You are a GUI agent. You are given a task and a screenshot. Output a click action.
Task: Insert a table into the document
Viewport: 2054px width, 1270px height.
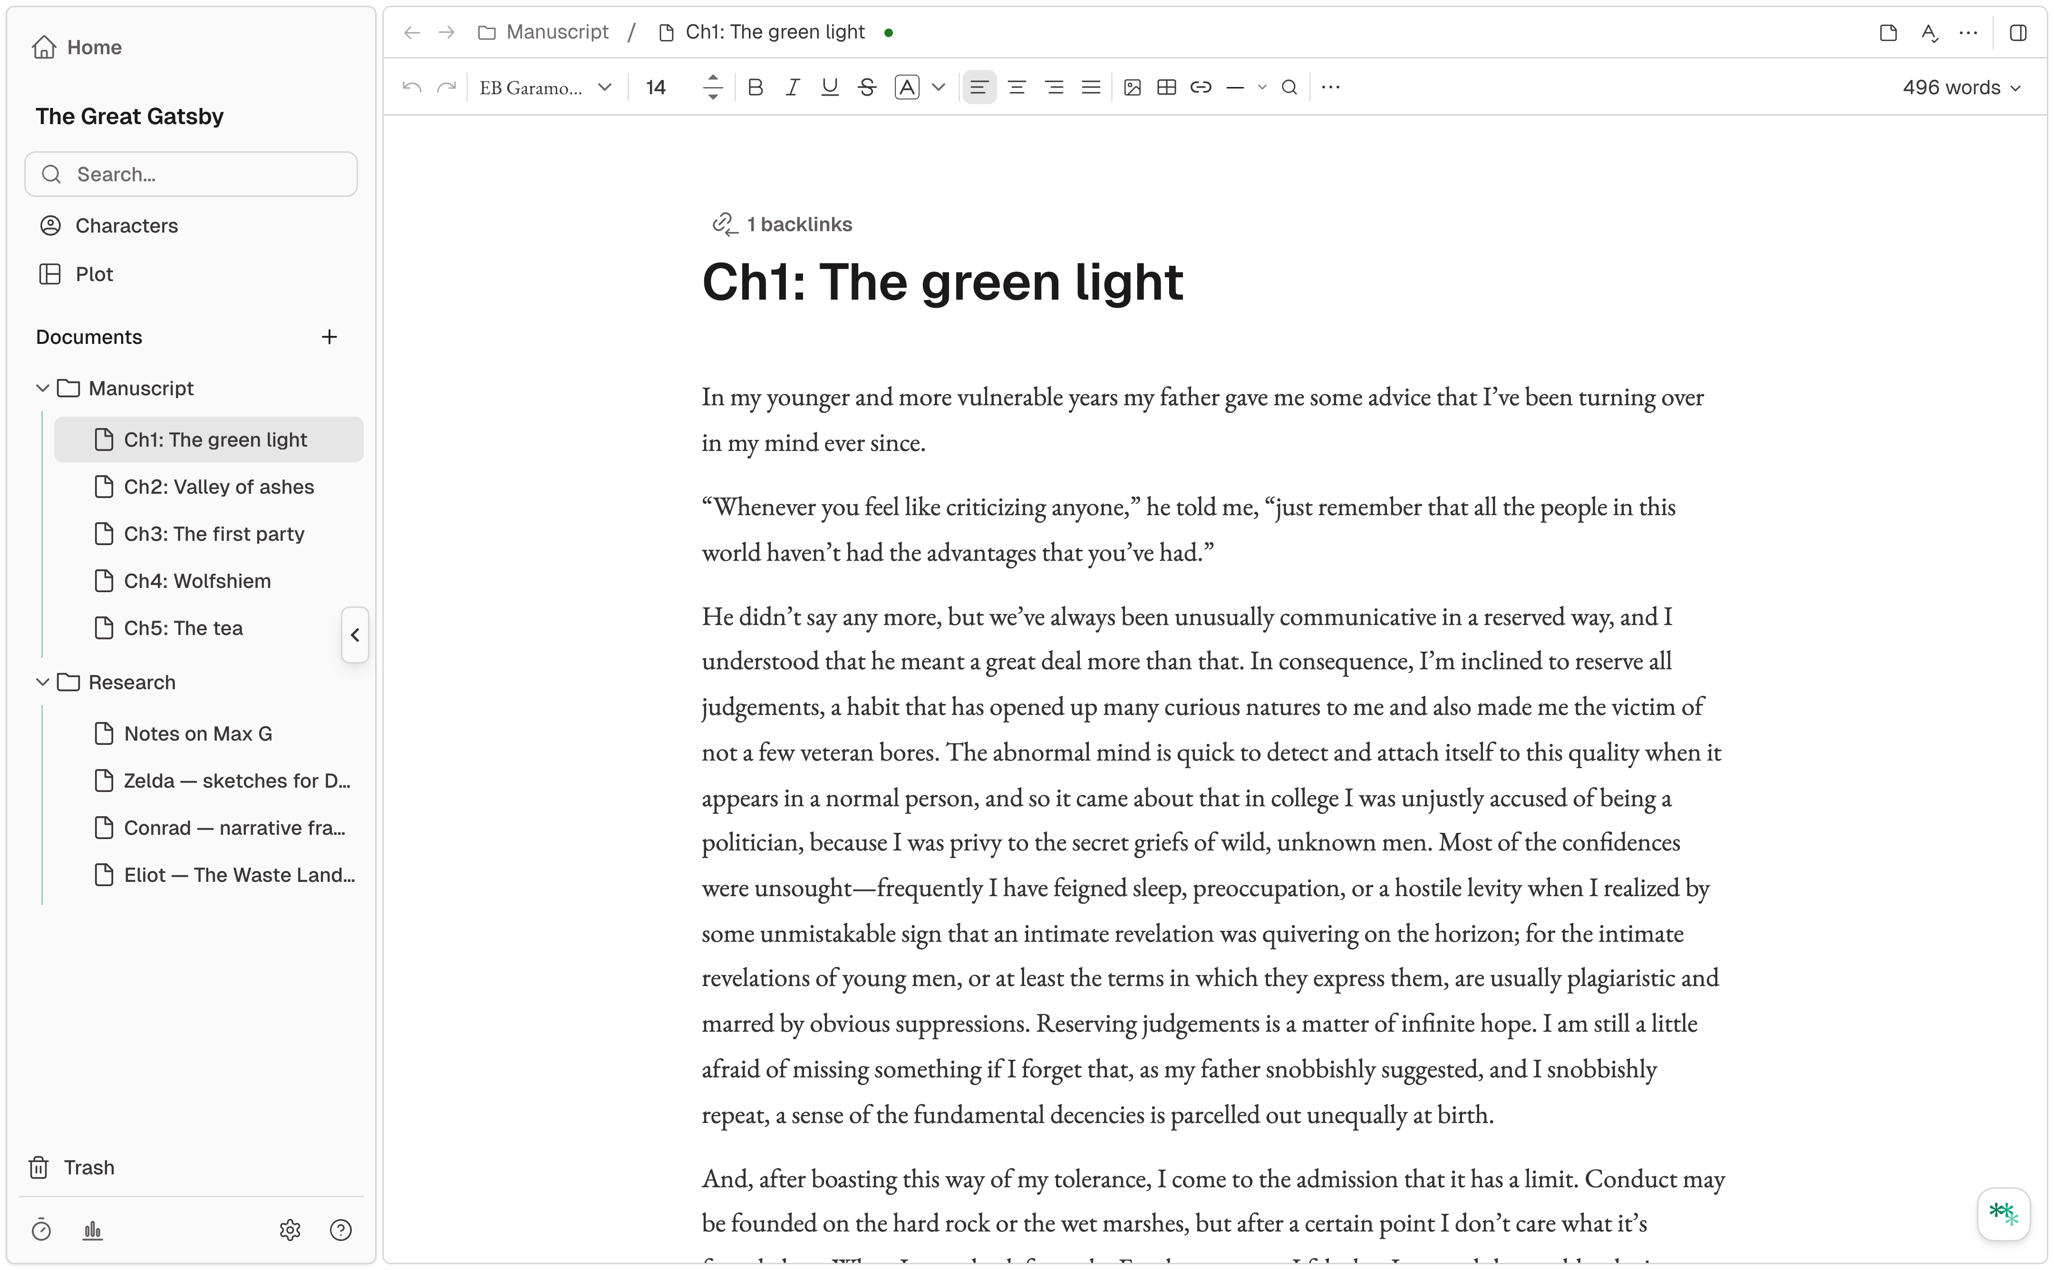(x=1166, y=87)
